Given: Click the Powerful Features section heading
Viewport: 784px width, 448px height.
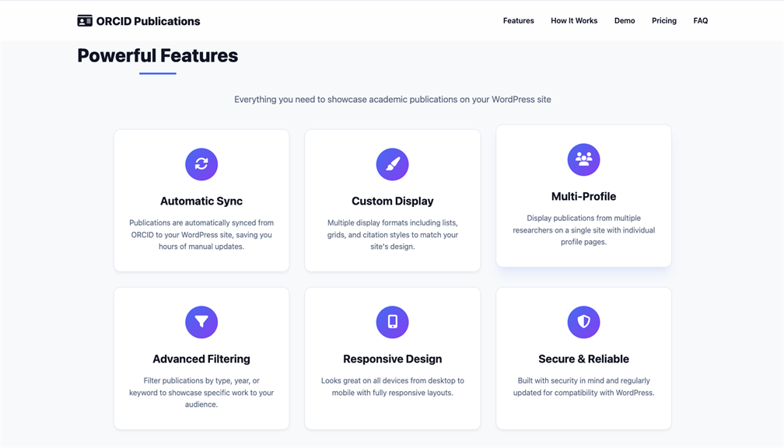Looking at the screenshot, I should click(x=158, y=56).
